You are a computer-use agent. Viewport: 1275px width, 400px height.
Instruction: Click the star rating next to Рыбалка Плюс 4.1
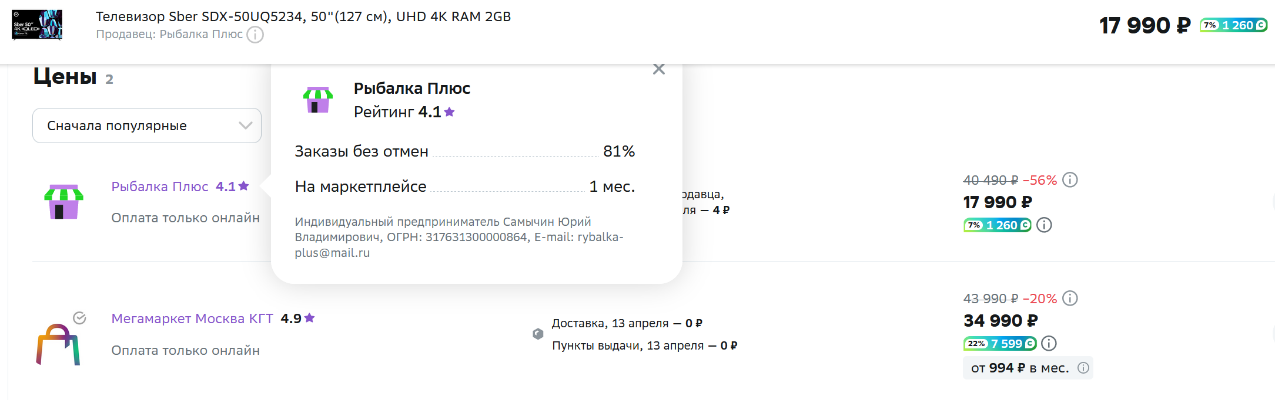point(244,186)
